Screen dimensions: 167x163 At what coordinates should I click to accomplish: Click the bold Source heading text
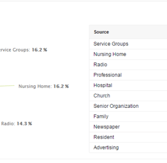[102, 32]
